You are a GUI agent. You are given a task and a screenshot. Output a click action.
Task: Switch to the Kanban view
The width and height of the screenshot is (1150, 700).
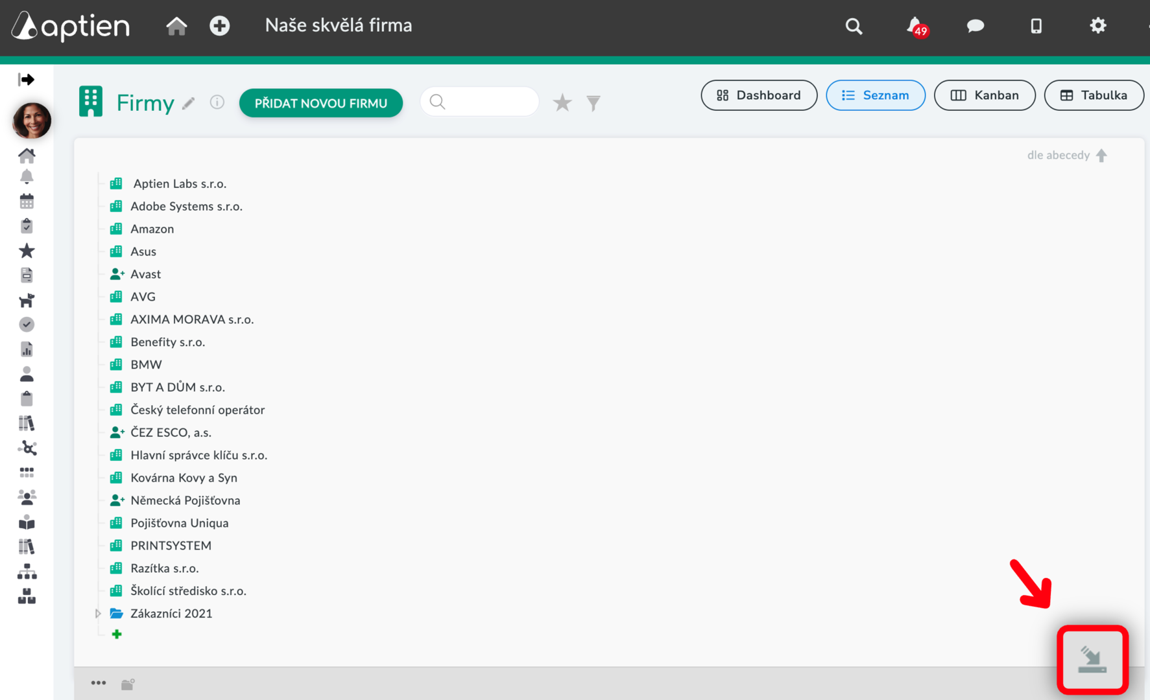click(x=984, y=95)
